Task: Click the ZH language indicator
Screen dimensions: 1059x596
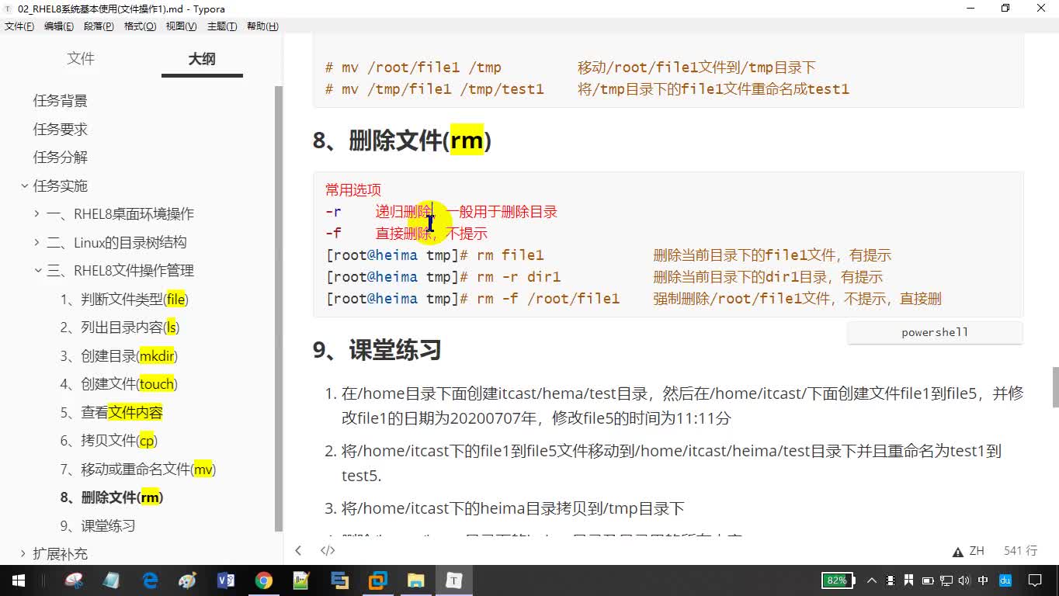Action: (x=977, y=551)
